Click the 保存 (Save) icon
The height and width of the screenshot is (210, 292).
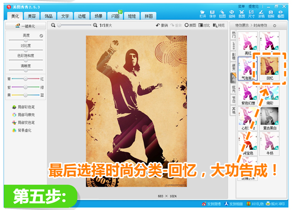[213, 13]
